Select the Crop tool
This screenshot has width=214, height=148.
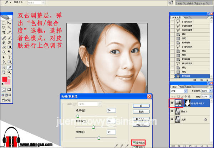[4, 32]
